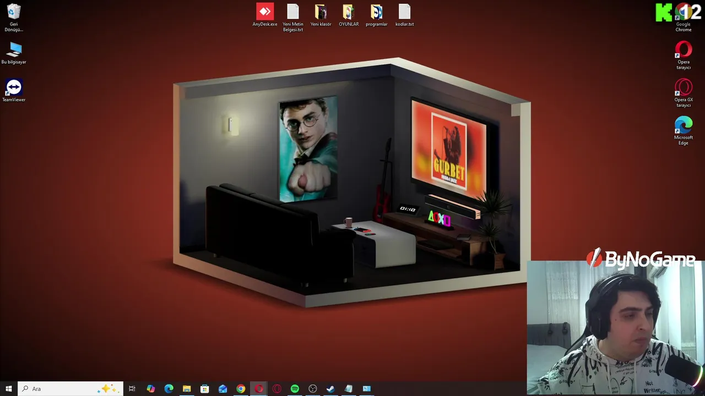Select the OYUNLAR folder on desktop
This screenshot has height=396, width=705.
(x=349, y=15)
